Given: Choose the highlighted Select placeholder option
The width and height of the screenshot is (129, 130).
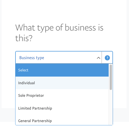Looking at the screenshot, I should point(62,70).
